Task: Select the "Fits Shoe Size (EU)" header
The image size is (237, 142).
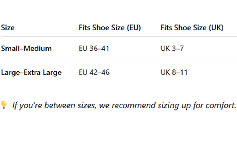Action: point(110,28)
